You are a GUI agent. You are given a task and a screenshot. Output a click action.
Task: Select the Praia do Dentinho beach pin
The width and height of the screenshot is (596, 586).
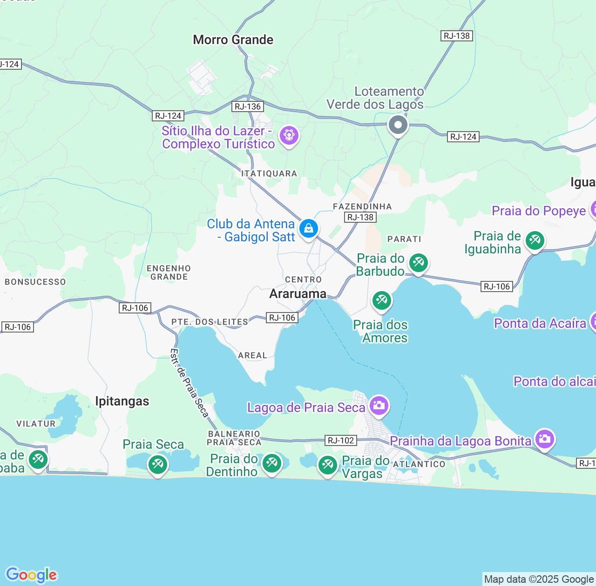pos(271,463)
